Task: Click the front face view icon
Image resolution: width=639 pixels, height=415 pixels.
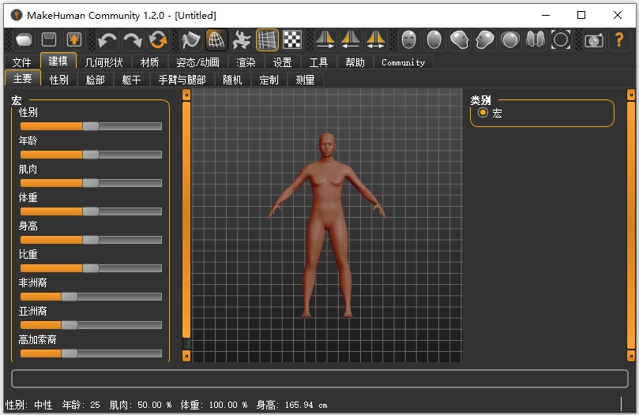Action: pos(409,39)
